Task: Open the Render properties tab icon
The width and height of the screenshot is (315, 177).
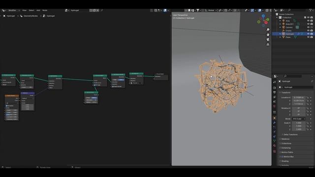Action: click(x=275, y=88)
